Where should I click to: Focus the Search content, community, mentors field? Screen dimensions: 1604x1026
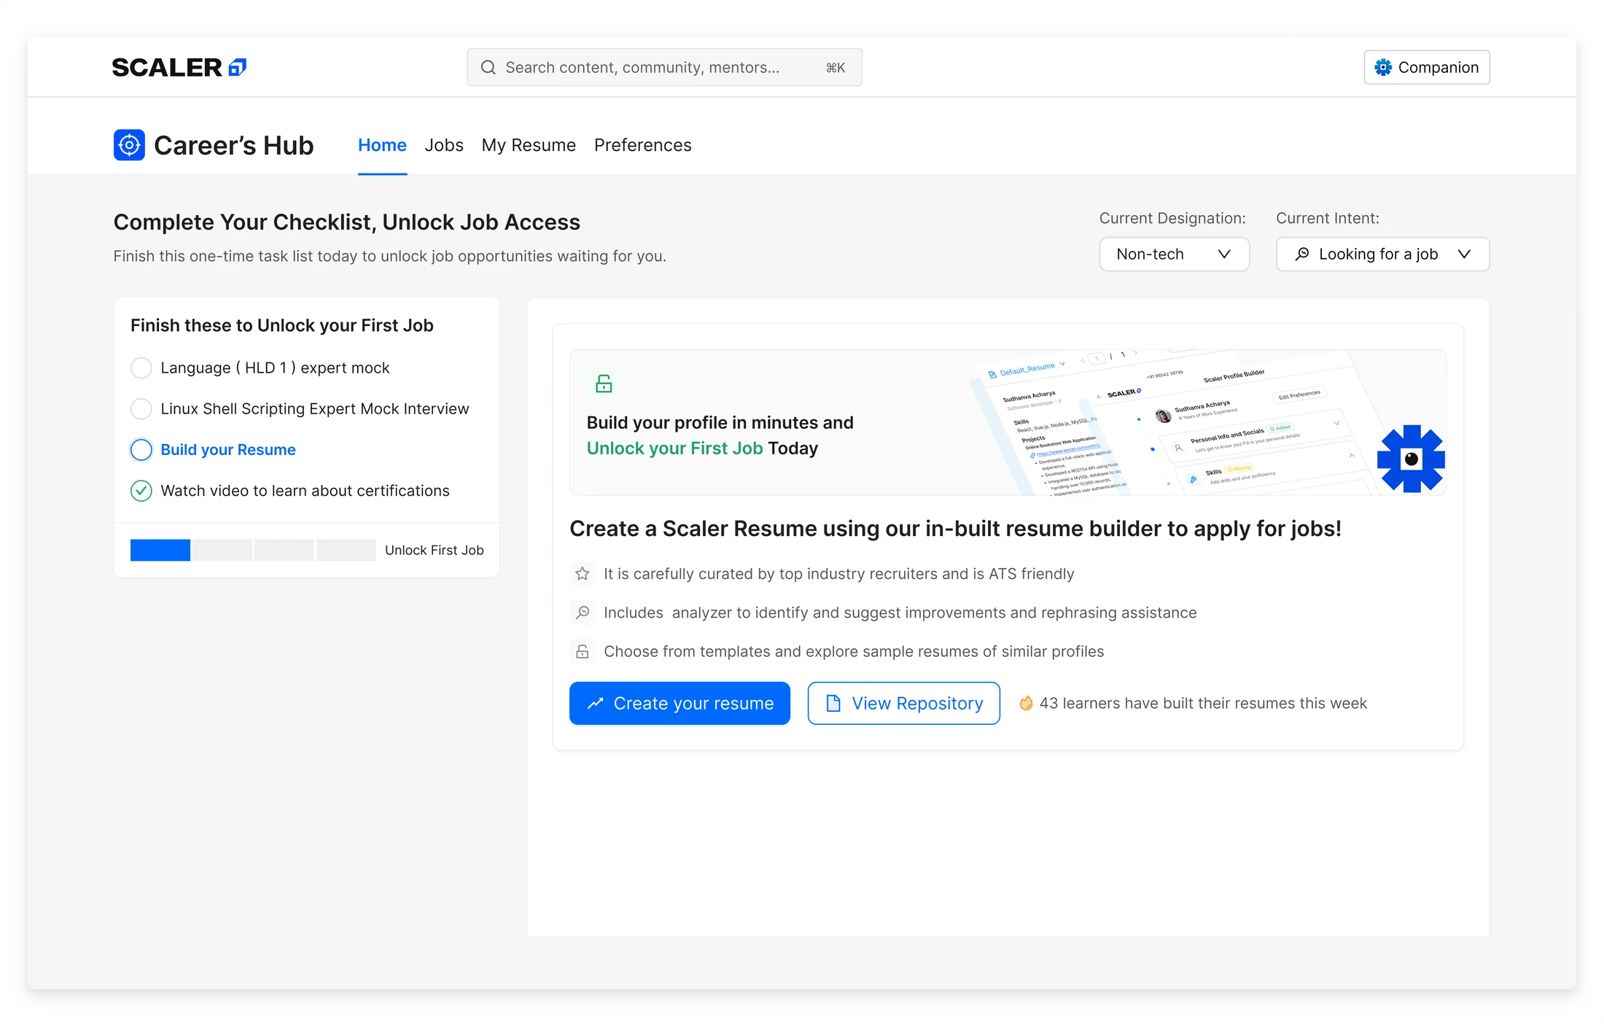[664, 67]
